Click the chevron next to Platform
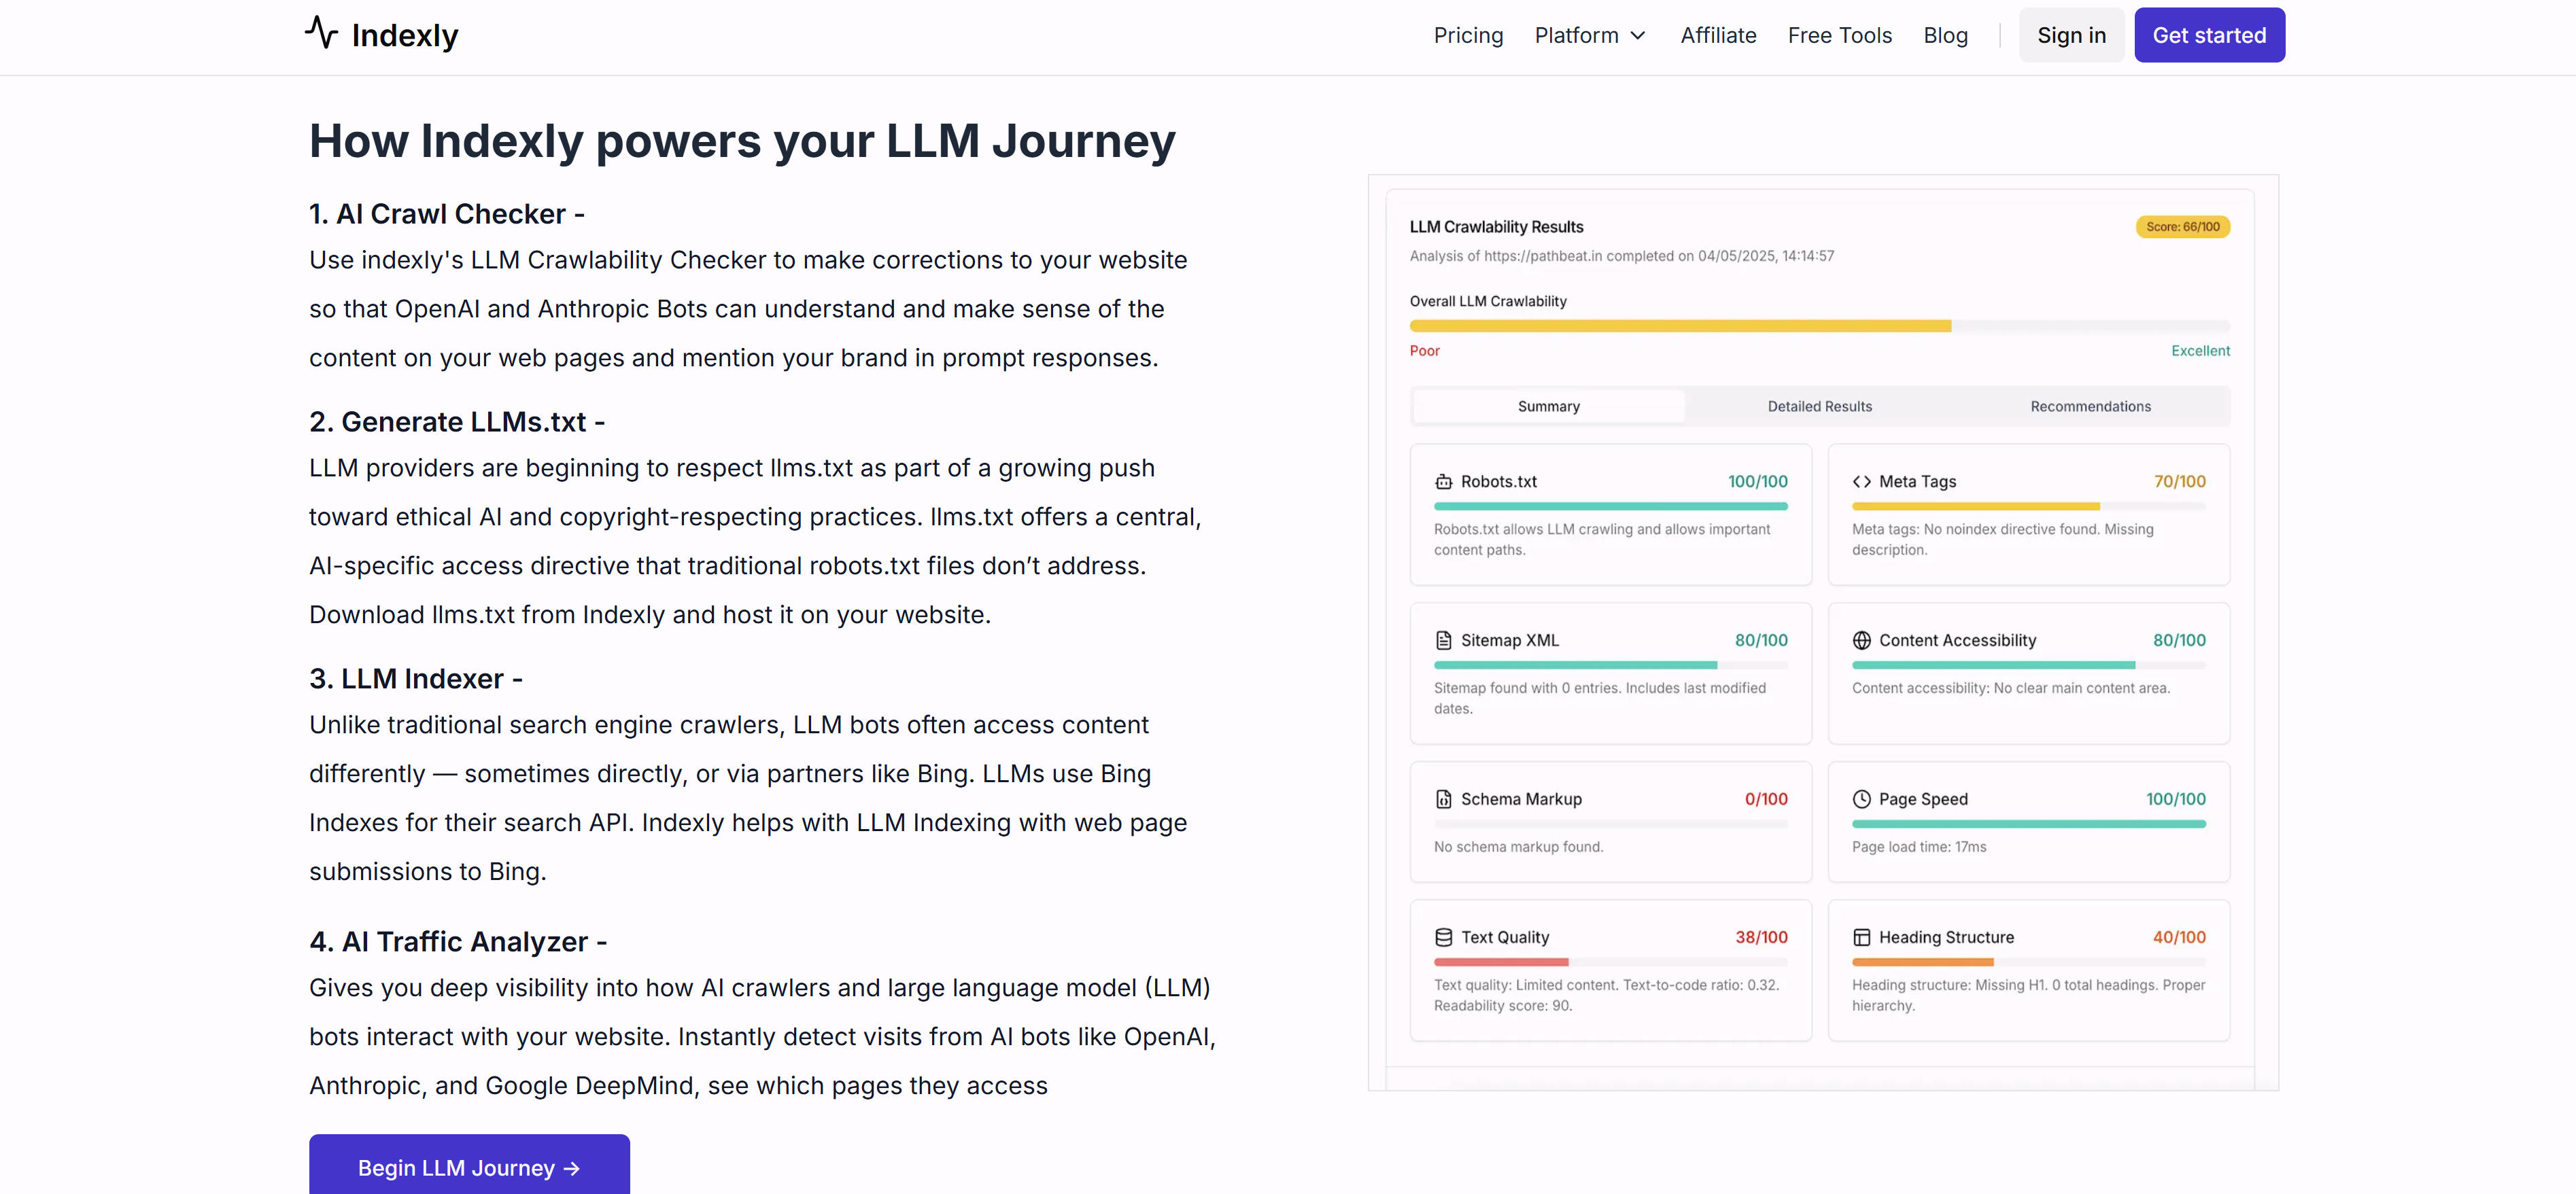The width and height of the screenshot is (2576, 1194). 1638,36
